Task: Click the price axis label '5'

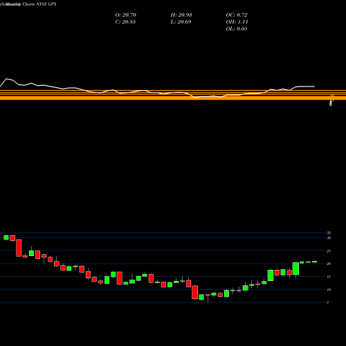Action: (x=328, y=302)
